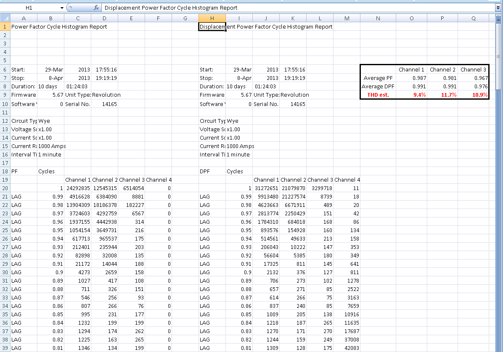Expand the formula bar with the double chevron
Image resolution: width=503 pixels, height=352 pixels.
point(499,8)
